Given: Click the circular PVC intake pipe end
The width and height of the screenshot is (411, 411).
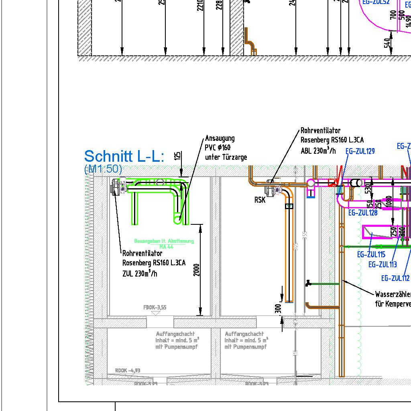Looking at the screenshot, I should pos(177,219).
